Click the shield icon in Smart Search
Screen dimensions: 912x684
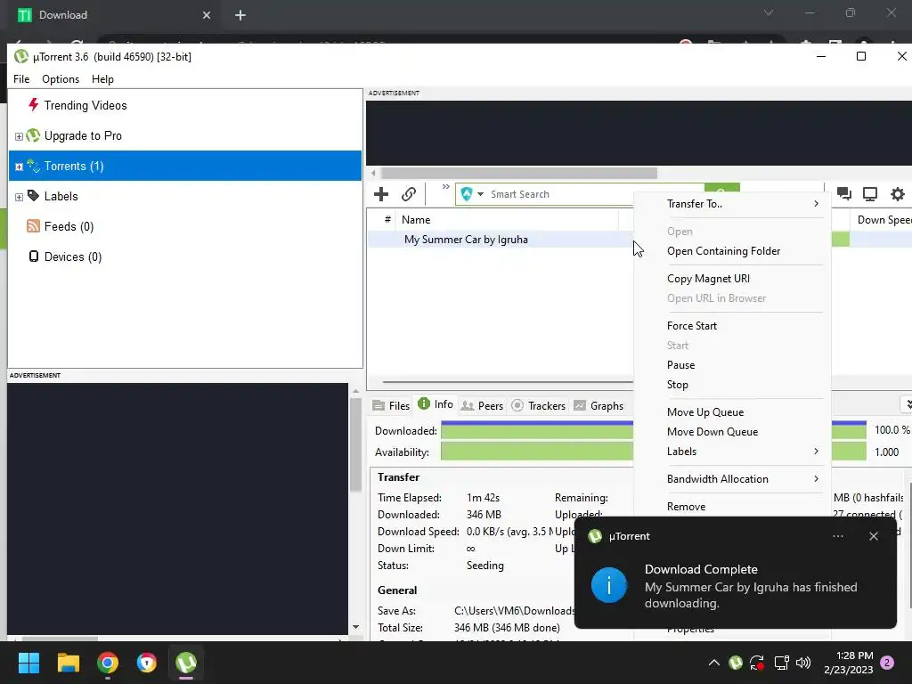click(467, 194)
